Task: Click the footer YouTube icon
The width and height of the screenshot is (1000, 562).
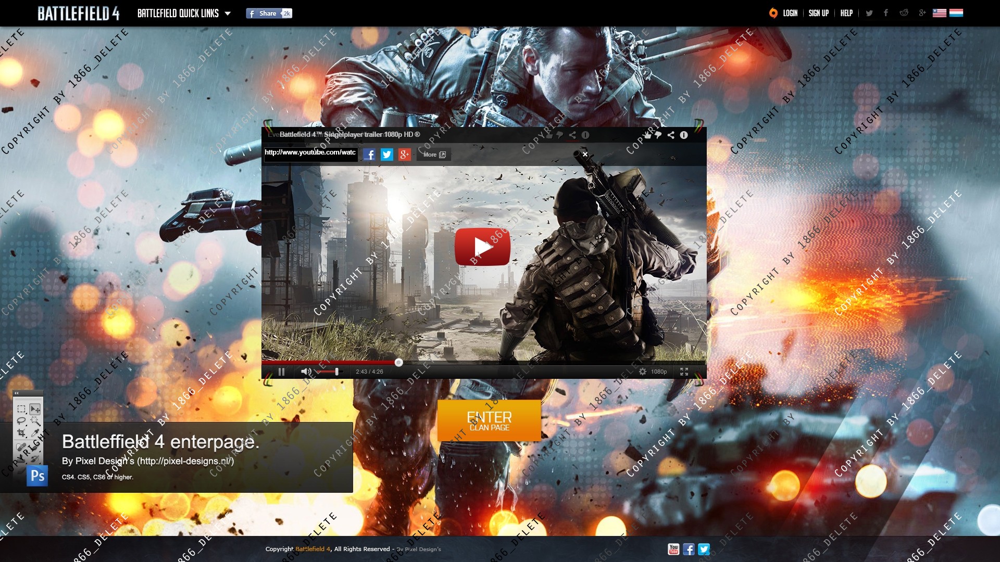Action: pyautogui.click(x=673, y=549)
